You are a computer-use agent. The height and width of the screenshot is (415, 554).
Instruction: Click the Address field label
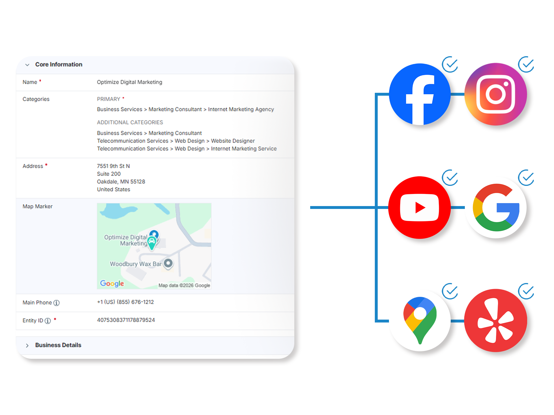(x=33, y=166)
